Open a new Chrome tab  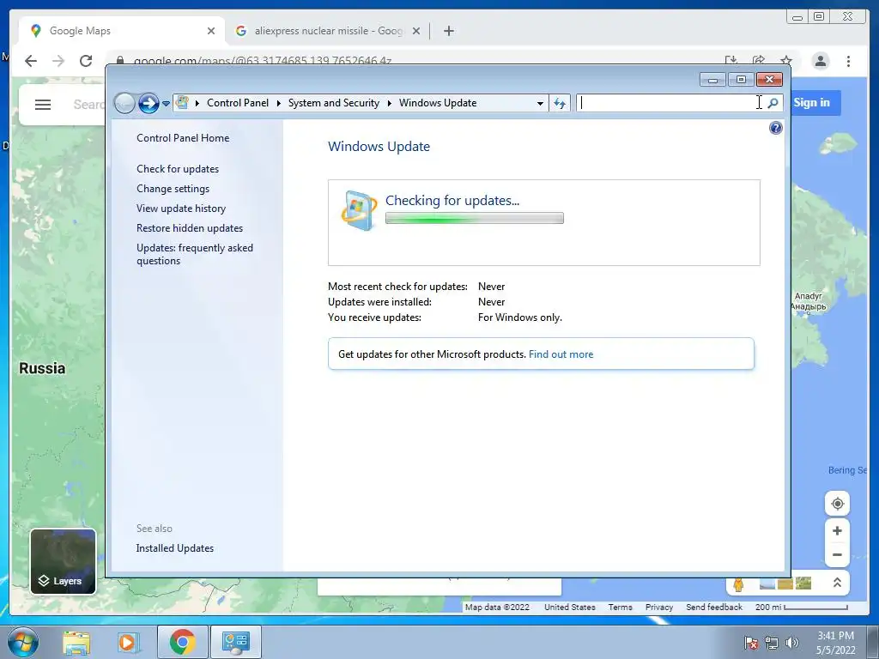pos(448,31)
